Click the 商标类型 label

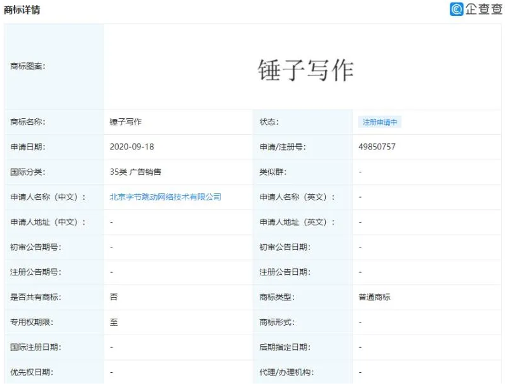click(x=277, y=297)
